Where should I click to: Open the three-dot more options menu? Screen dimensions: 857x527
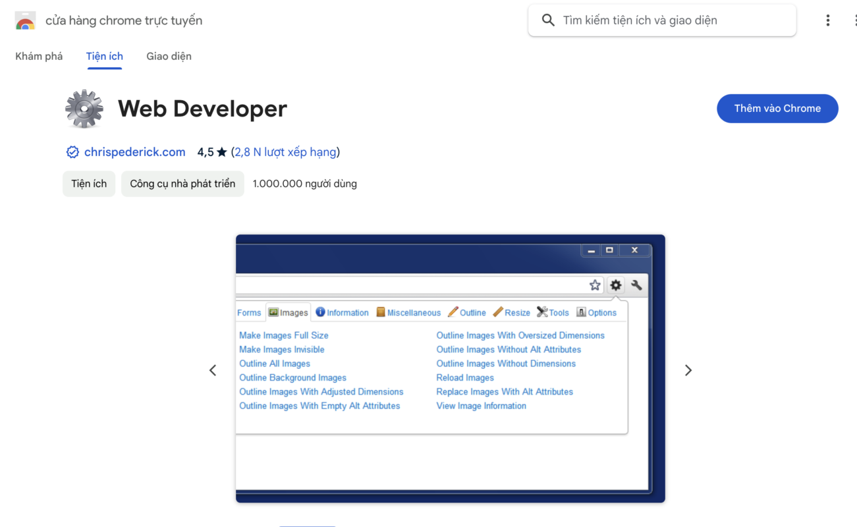click(x=828, y=20)
